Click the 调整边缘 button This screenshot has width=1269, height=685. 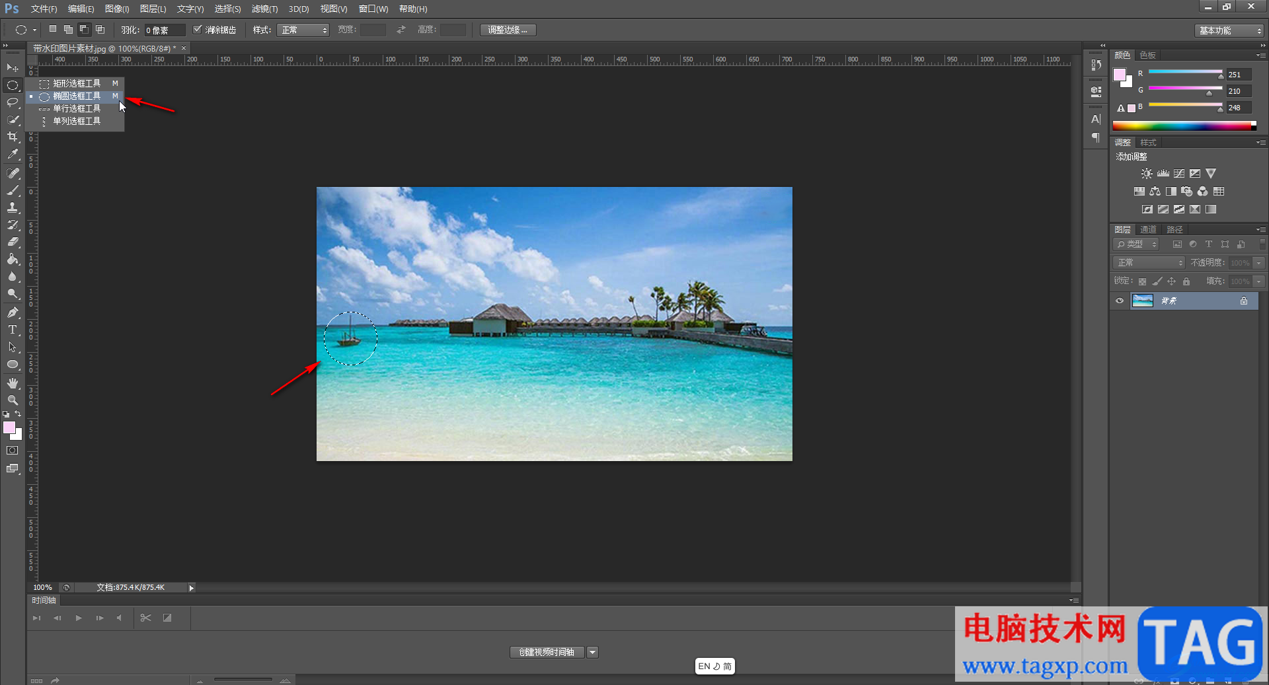point(508,30)
